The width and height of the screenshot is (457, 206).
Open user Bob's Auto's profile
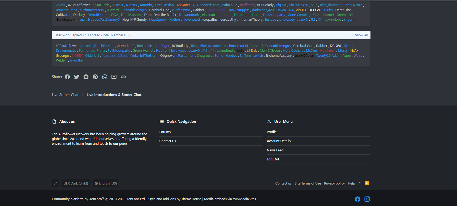353,5
